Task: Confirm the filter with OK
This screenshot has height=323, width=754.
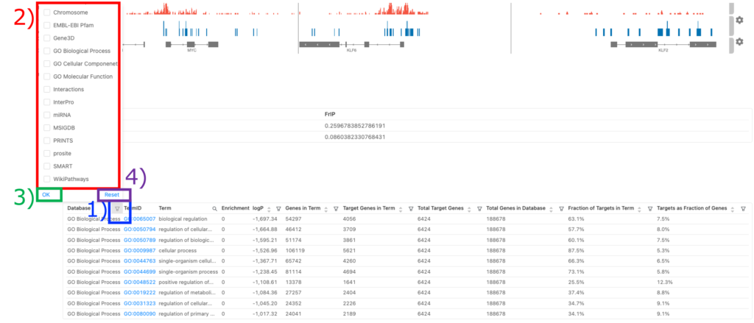Action: (46, 195)
